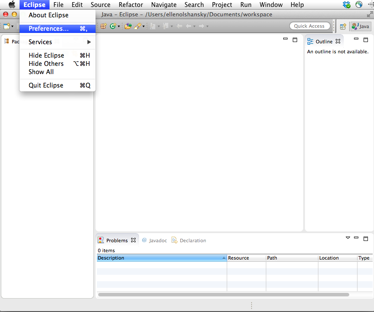Select Quit Eclipse menu entry
The height and width of the screenshot is (312, 374).
tap(46, 85)
